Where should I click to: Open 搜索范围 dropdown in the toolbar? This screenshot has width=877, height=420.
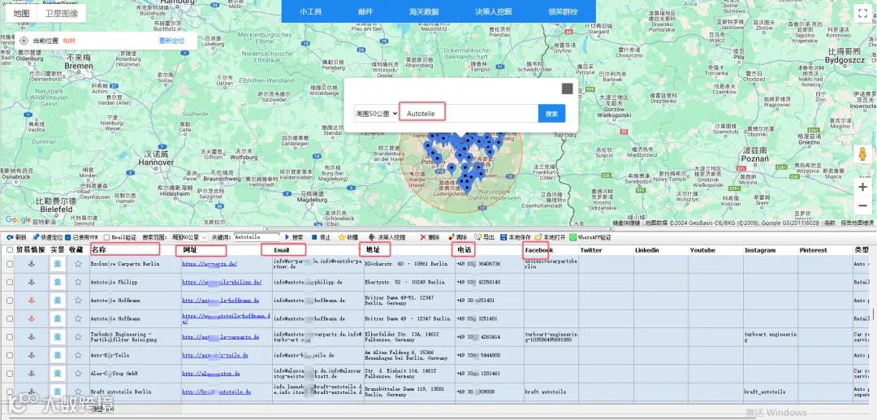(x=189, y=237)
